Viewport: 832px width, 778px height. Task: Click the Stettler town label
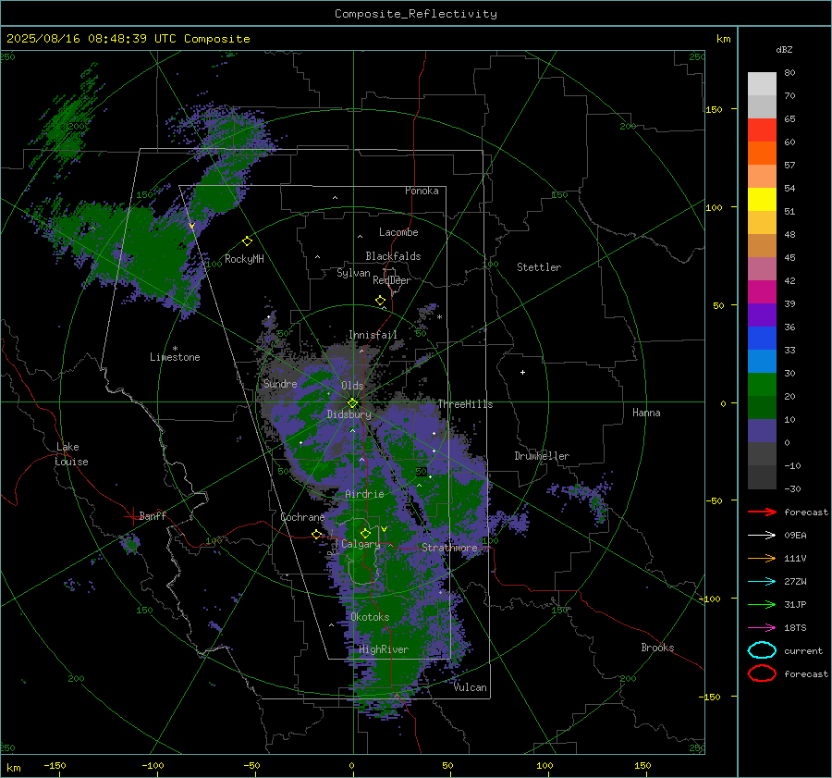pyautogui.click(x=539, y=267)
